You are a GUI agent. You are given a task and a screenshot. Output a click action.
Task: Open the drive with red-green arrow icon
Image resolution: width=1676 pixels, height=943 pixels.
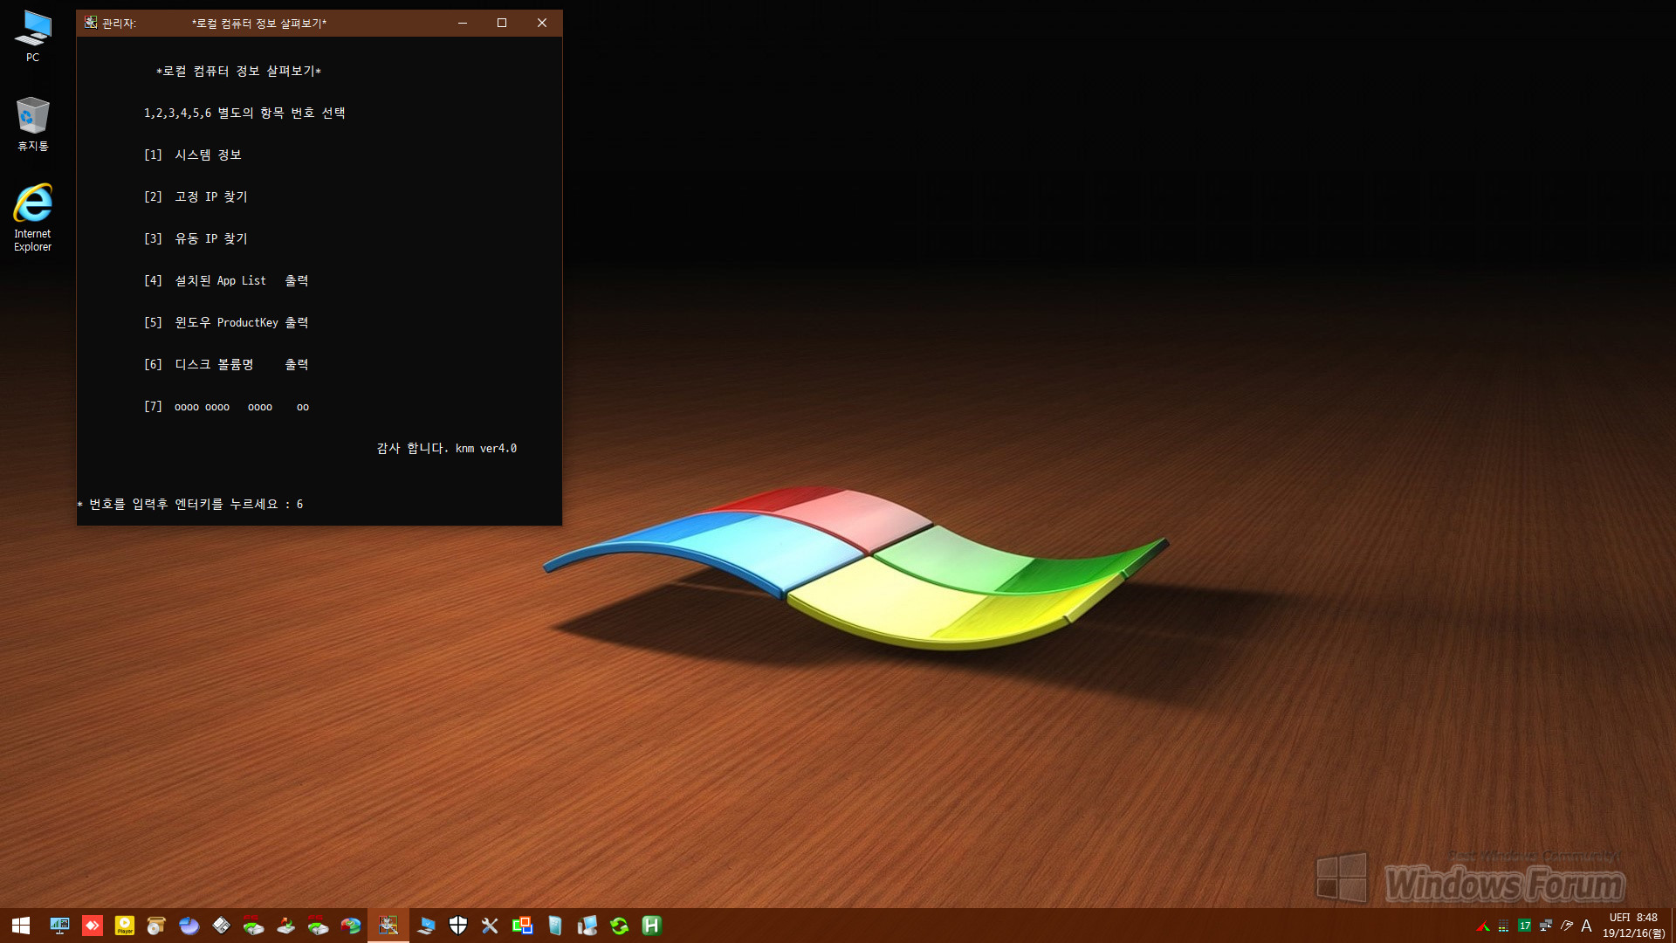click(285, 926)
